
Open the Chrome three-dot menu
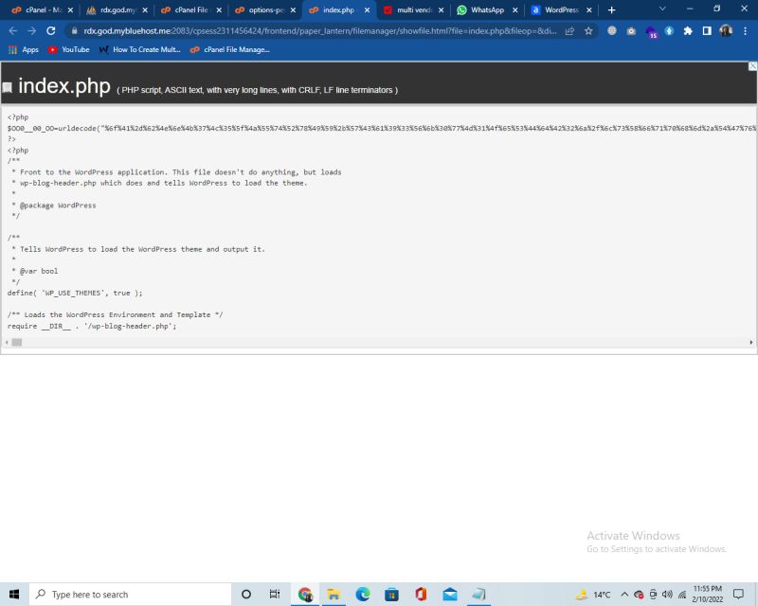click(744, 30)
